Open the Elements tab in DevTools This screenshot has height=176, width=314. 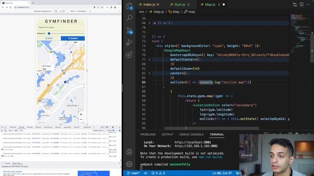click(x=13, y=127)
